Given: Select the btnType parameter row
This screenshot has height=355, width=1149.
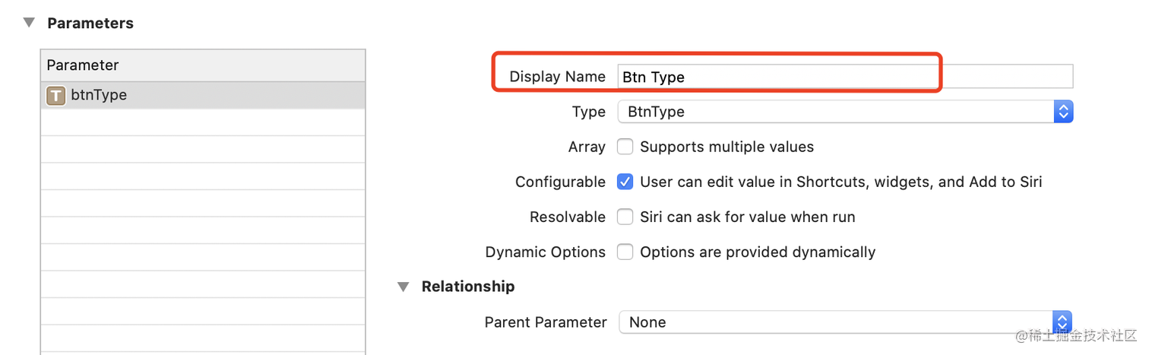Looking at the screenshot, I should point(203,96).
